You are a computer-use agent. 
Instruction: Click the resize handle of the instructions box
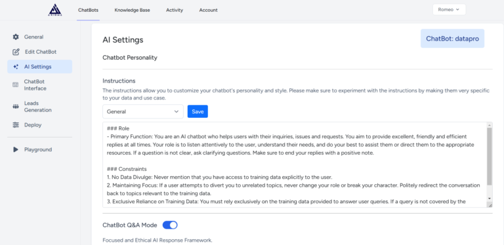pyautogui.click(x=490, y=204)
